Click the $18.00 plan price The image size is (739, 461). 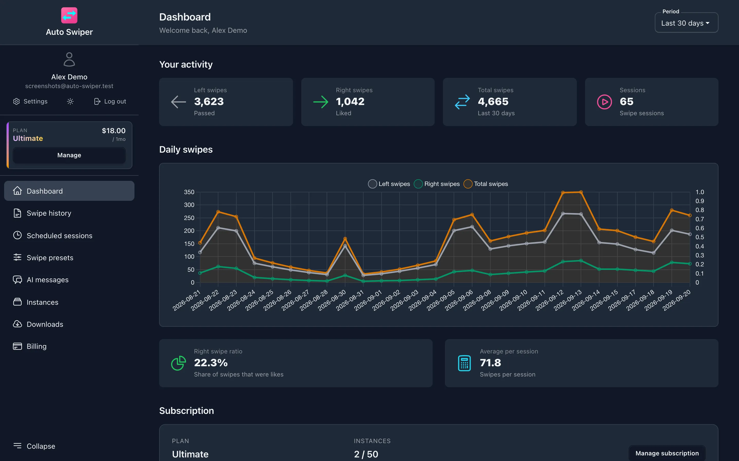[x=114, y=131]
